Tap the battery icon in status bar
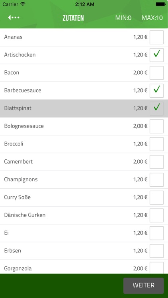The width and height of the screenshot is (168, 298). coord(160,4)
